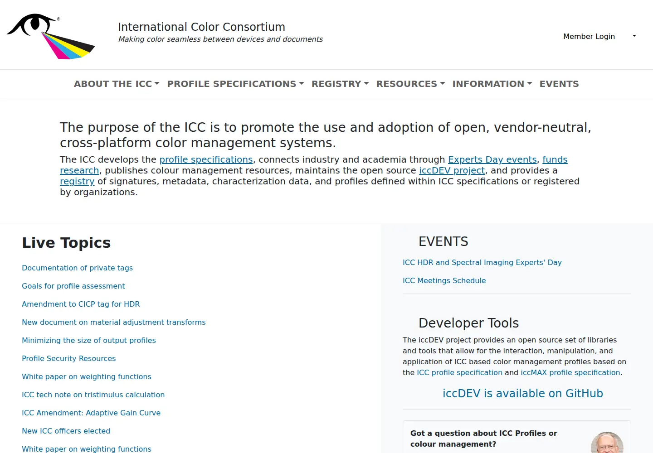Expand the PROFILE SPECIFICATIONS menu
The width and height of the screenshot is (653, 453).
pos(235,84)
